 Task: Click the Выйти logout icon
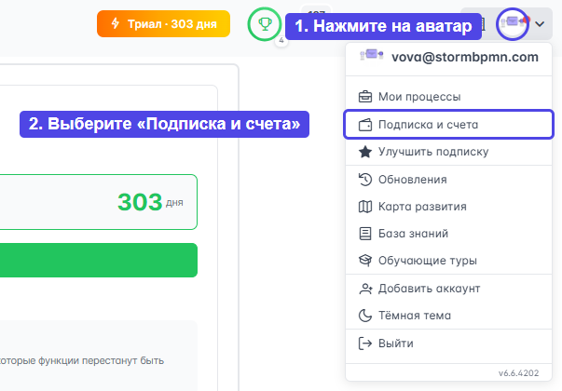pyautogui.click(x=365, y=344)
